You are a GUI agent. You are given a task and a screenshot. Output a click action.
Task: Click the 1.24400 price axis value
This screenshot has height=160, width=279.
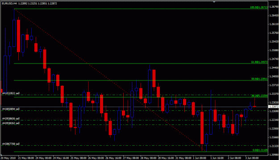tap(274, 68)
